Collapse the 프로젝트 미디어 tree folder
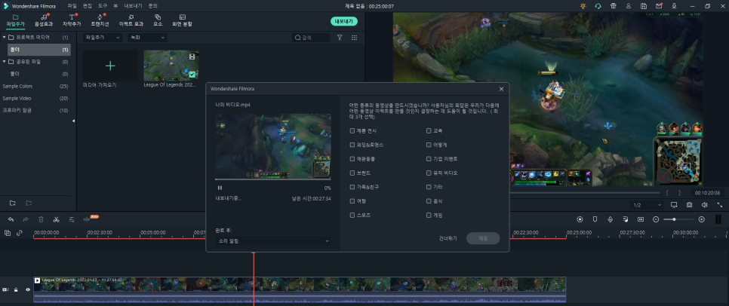729x306 pixels. 5,37
